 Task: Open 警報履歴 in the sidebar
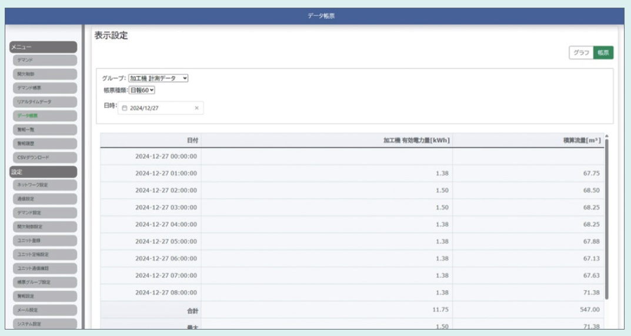tap(45, 144)
